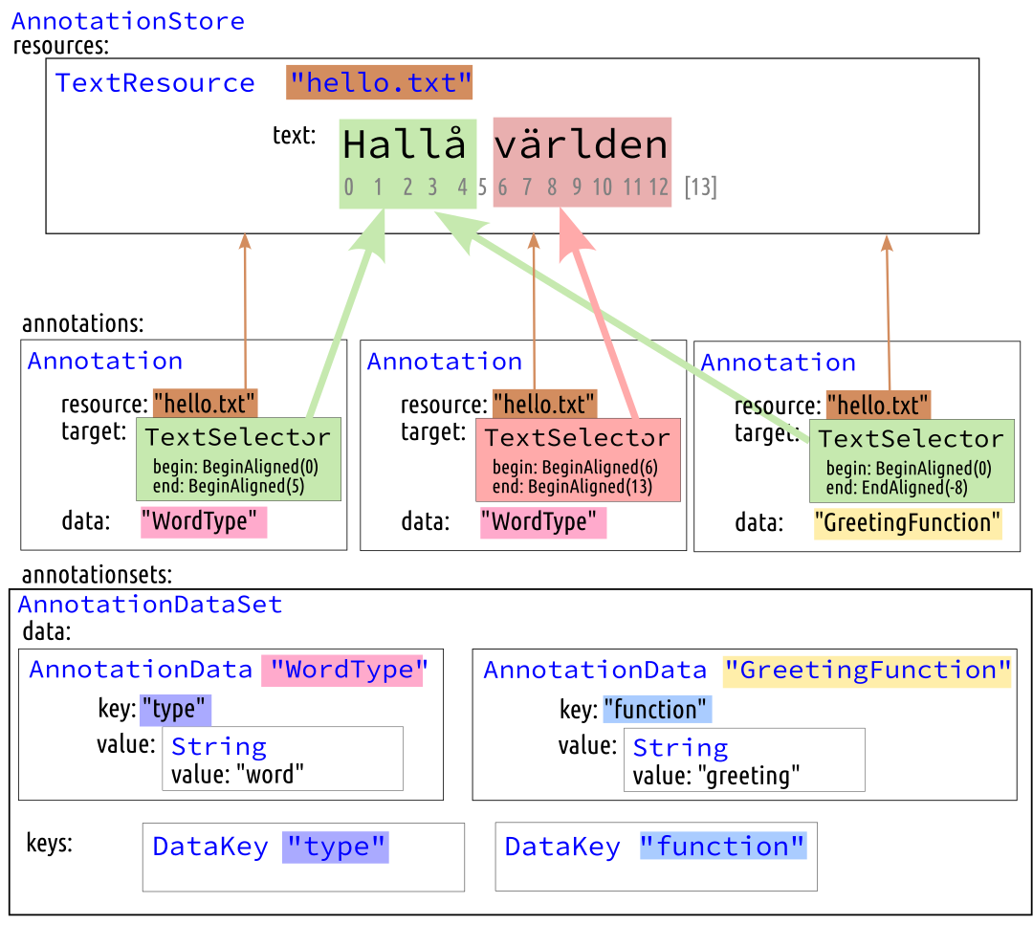The width and height of the screenshot is (1033, 925).
Task: Click yellow "GreetingFunction" tag next to AnnotationData
Action: tap(867, 671)
